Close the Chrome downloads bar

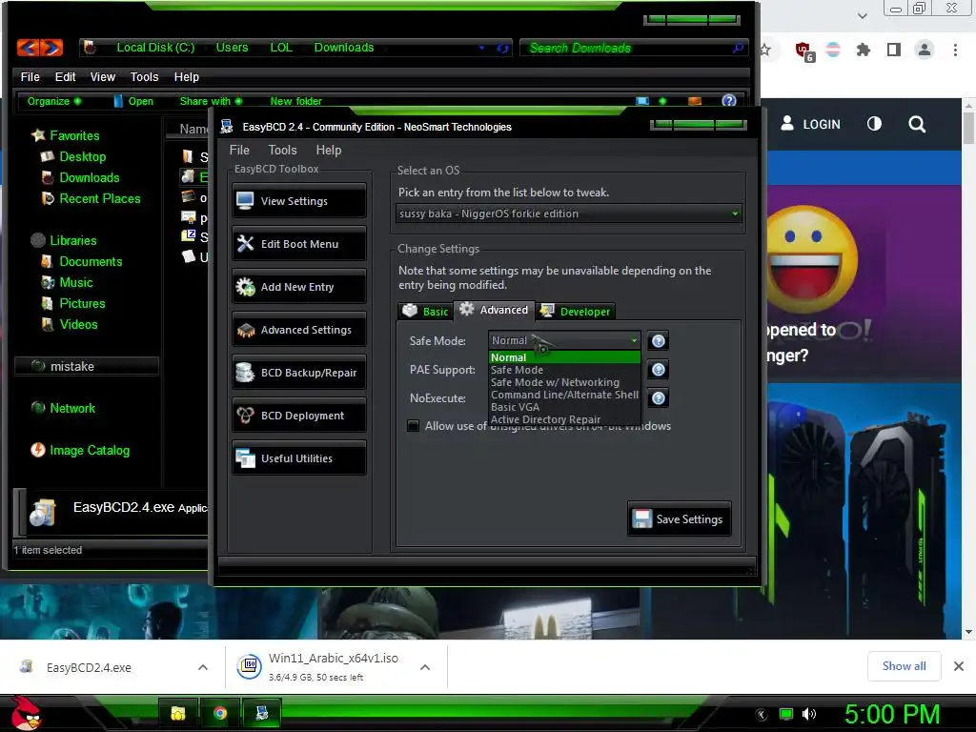tap(959, 666)
